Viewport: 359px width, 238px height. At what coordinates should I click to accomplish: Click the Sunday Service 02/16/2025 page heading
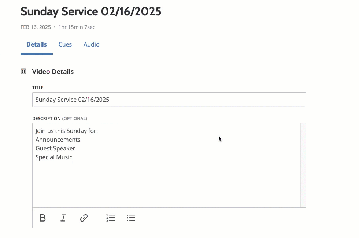(x=91, y=12)
